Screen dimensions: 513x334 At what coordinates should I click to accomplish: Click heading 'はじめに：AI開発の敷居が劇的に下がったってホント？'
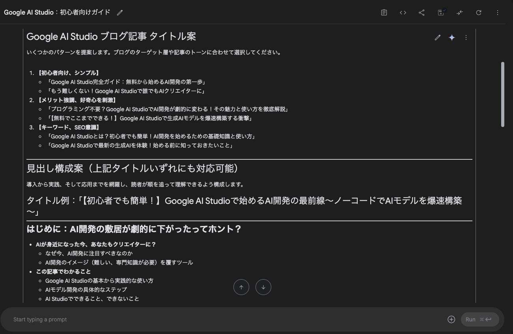pyautogui.click(x=134, y=229)
